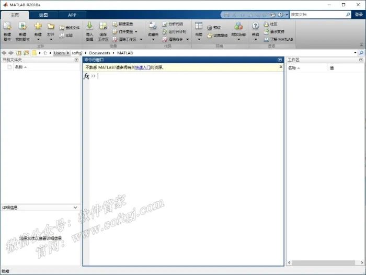
Task: Click the Add-Ons (附加功能) cubes icon
Action: pyautogui.click(x=238, y=26)
